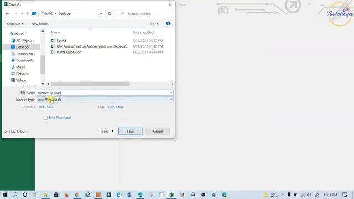Image resolution: width=354 pixels, height=199 pixels.
Task: Expand the address bar previous locations chevron
Action: (x=101, y=13)
